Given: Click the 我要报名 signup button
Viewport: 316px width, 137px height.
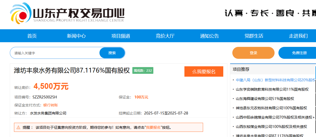Looking at the screenshot, I should click(204, 71).
